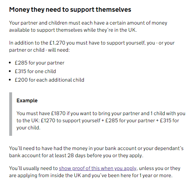Click the bold 'Example' heading
This screenshot has width=190, height=185.
(x=27, y=101)
